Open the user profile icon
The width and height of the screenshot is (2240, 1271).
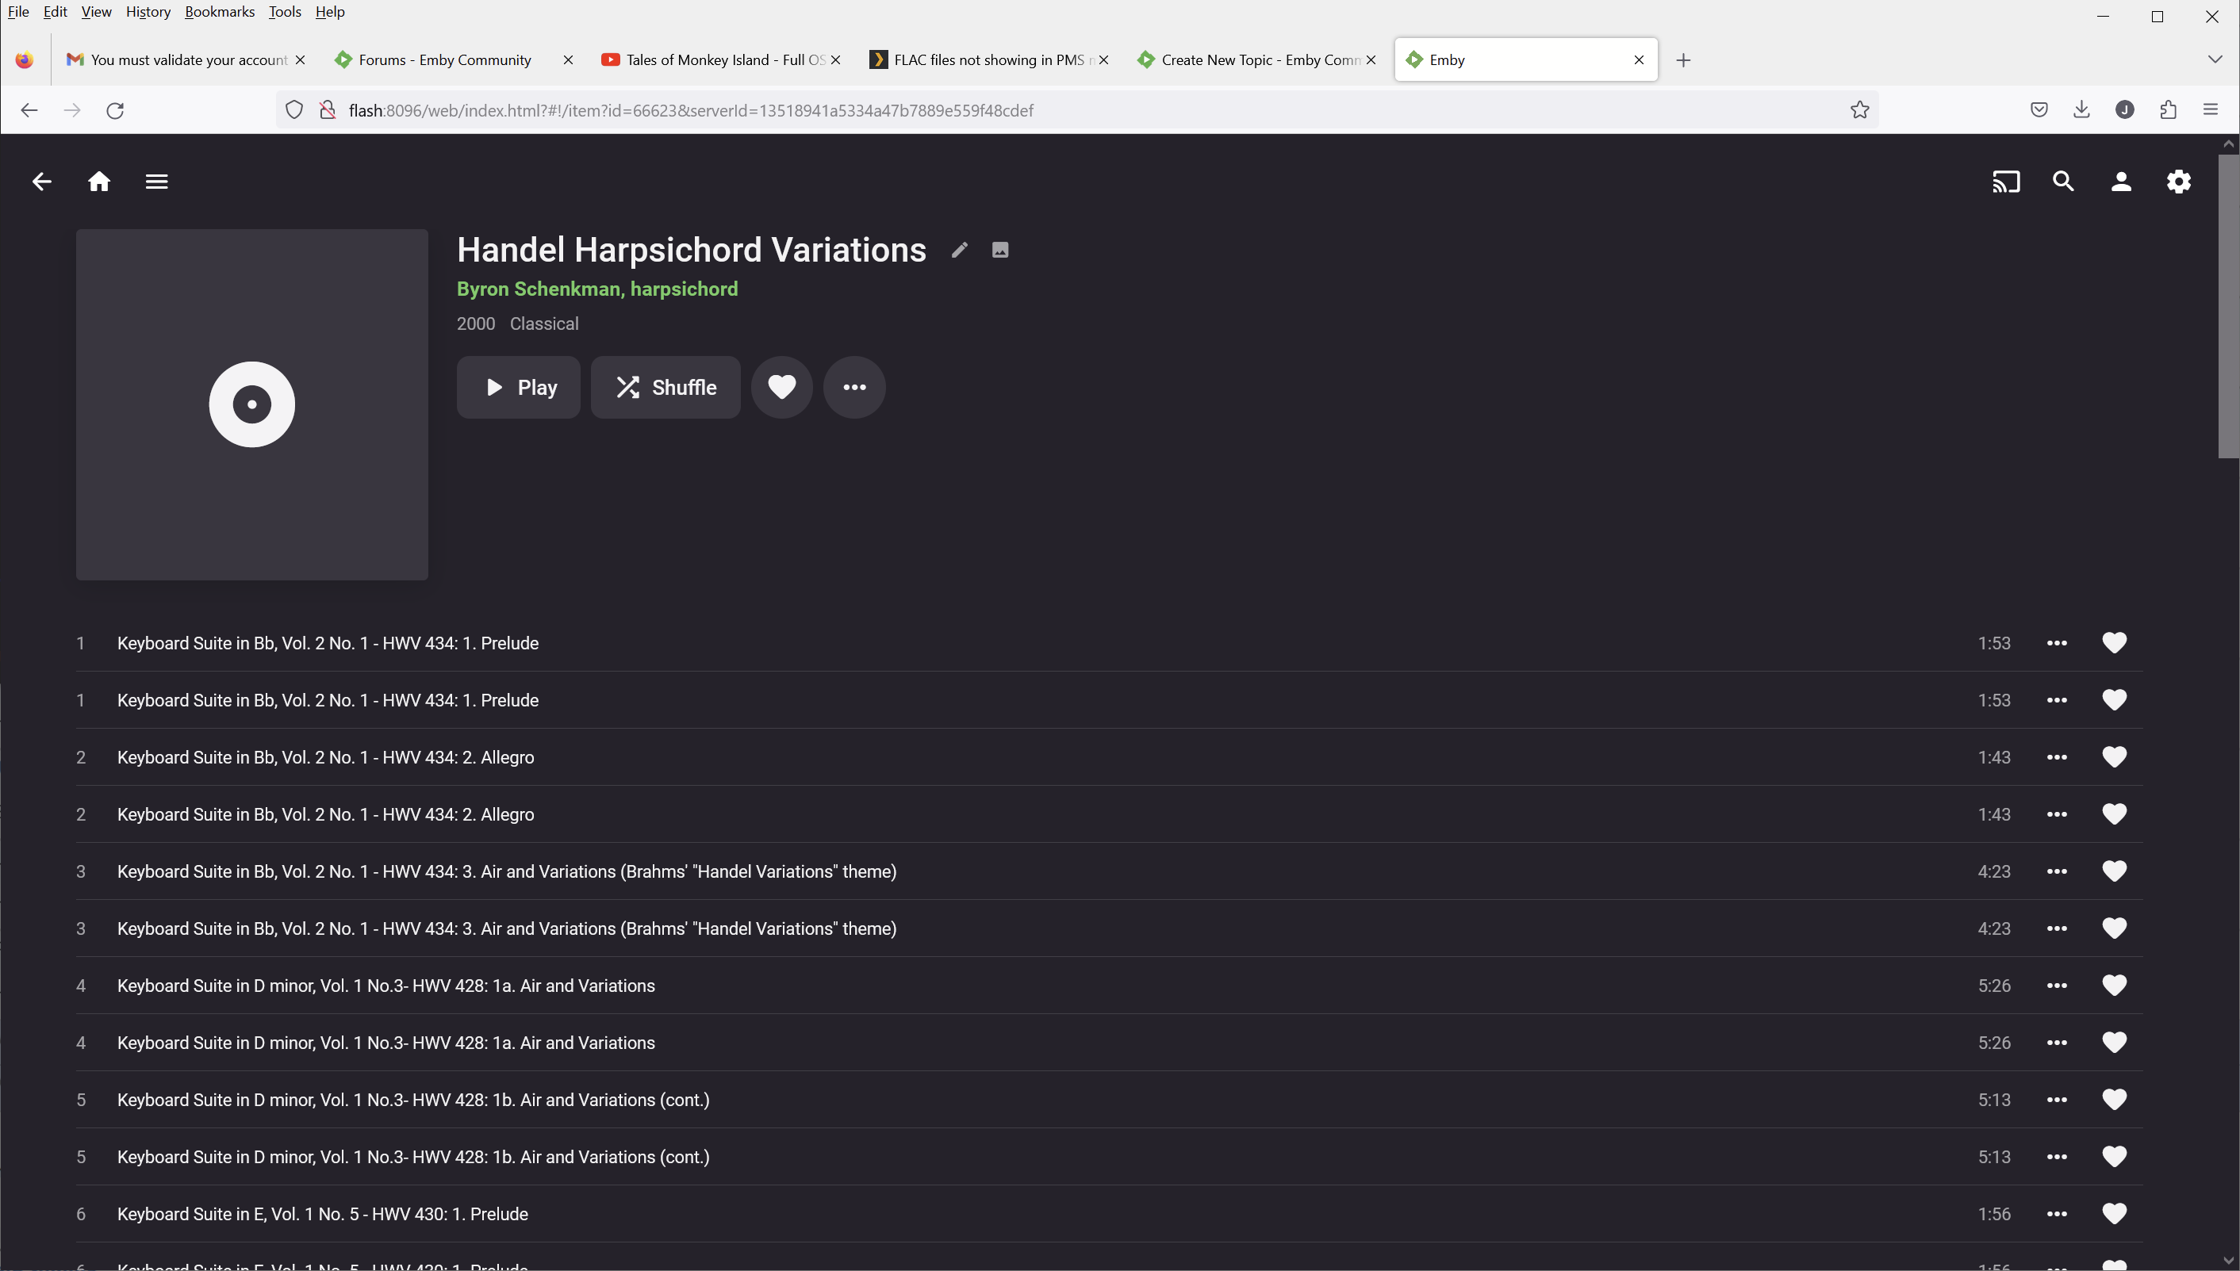pyautogui.click(x=2121, y=182)
